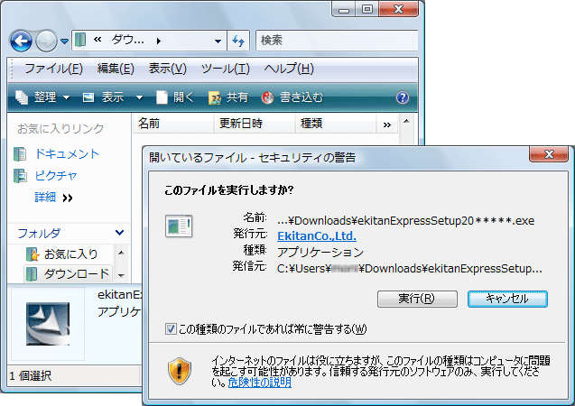Screen dimensions: 575x406
Task: Open the EkitanCo.,Ltd. publisher link
Action: coord(316,236)
